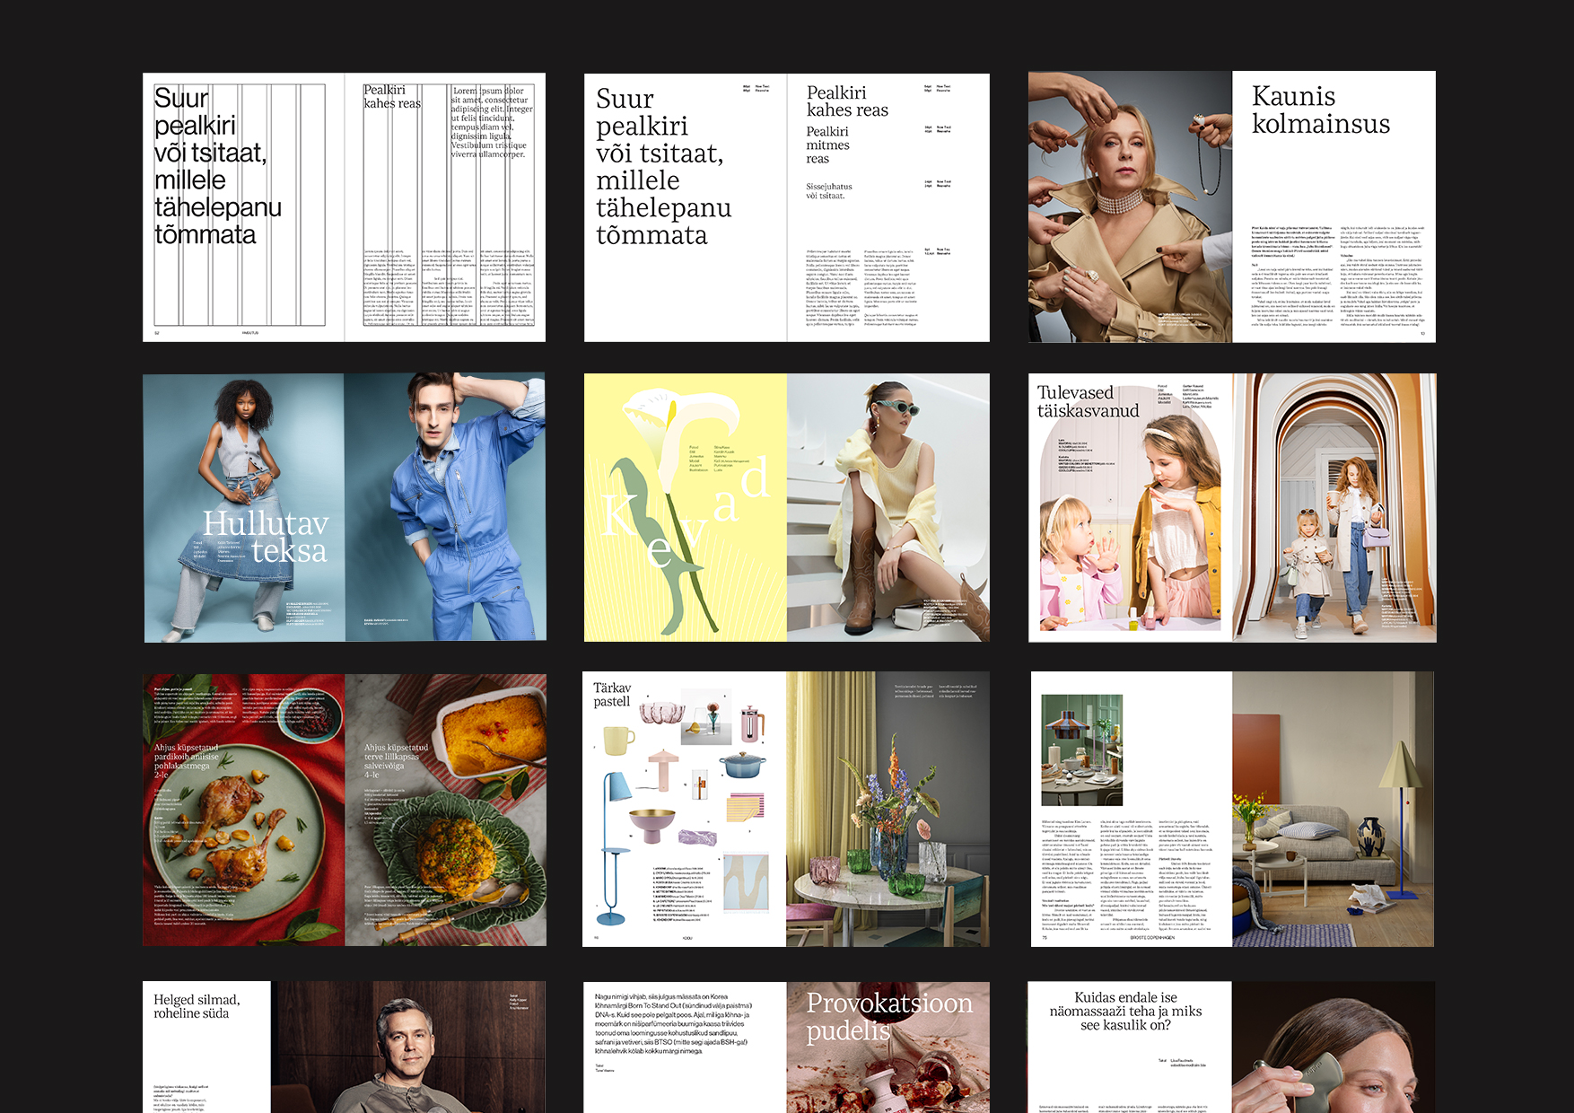
Task: Select the 'Tulevased täiskasvanud' heading
Action: click(x=1088, y=402)
